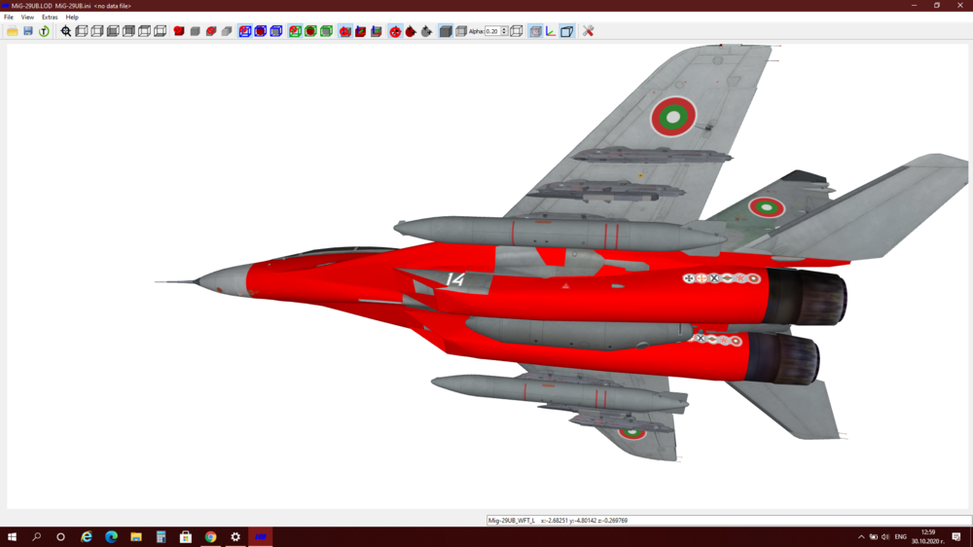This screenshot has height=547, width=973.
Task: Click the solid red cube icon
Action: click(179, 31)
